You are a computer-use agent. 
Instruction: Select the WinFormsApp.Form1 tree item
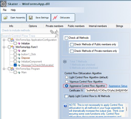(x=26, y=47)
